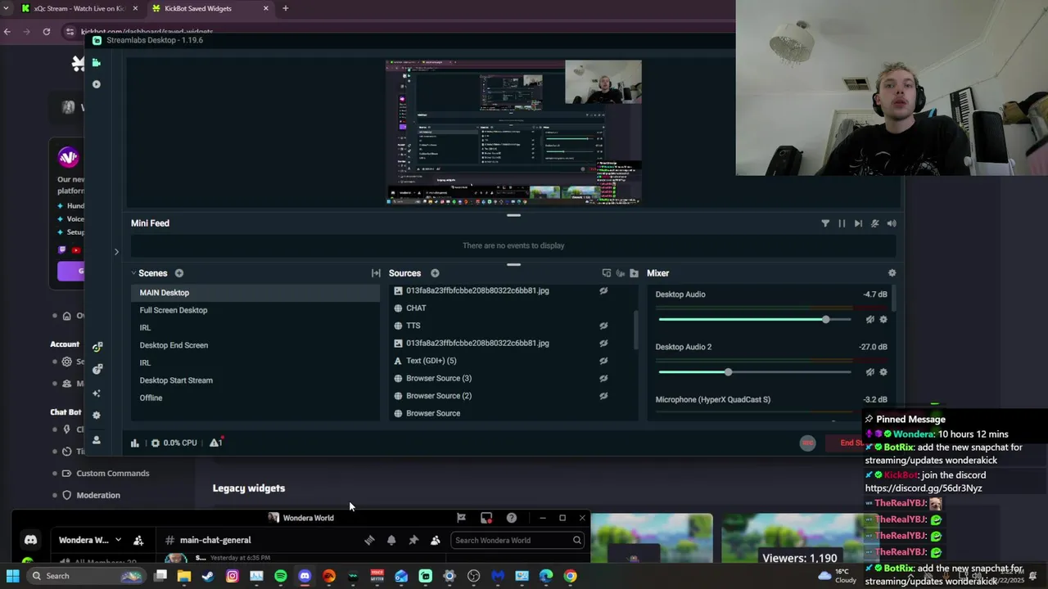
Task: Open the Streamlabs Editor camera icon in sidebar
Action: coord(96,62)
